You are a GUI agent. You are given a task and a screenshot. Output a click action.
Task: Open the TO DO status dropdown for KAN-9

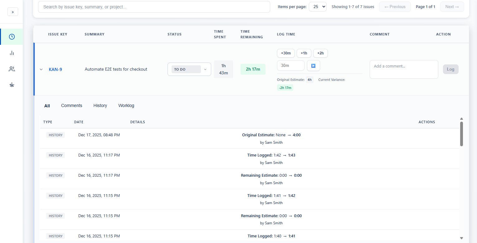pos(189,69)
